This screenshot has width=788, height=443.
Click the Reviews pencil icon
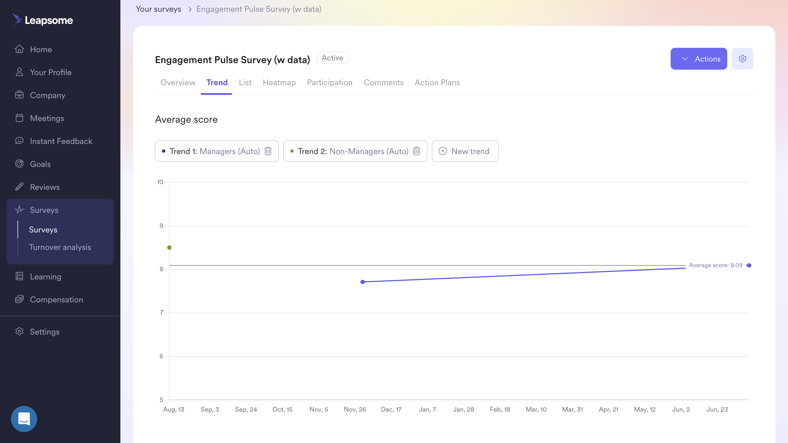[x=19, y=187]
